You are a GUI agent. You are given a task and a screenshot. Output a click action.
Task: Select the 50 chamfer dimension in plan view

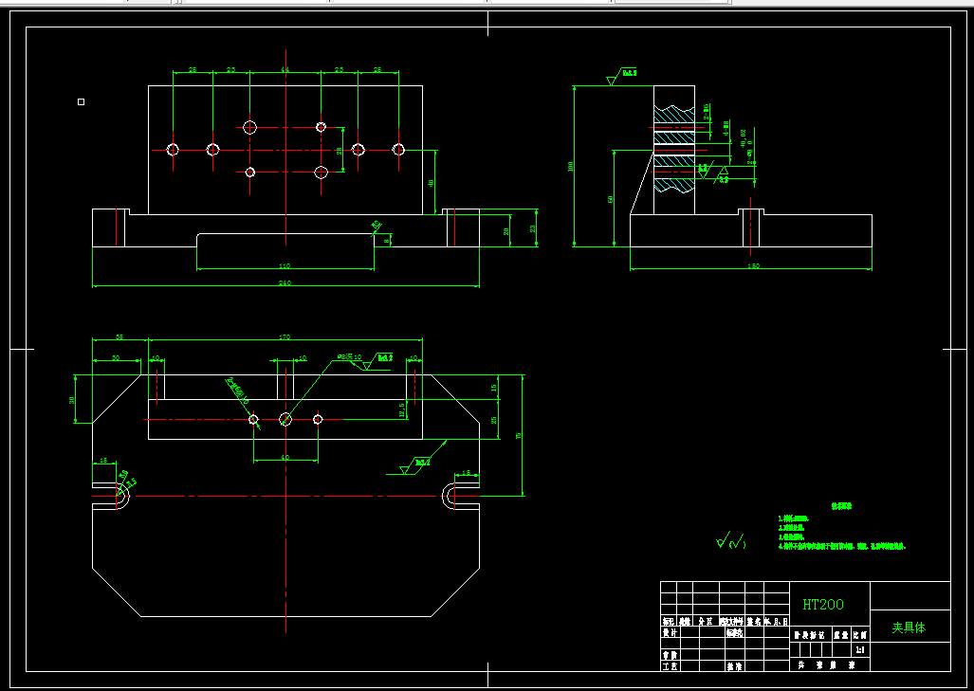point(116,357)
